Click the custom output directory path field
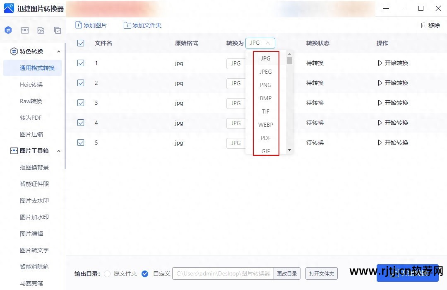The image size is (447, 290). pyautogui.click(x=223, y=273)
